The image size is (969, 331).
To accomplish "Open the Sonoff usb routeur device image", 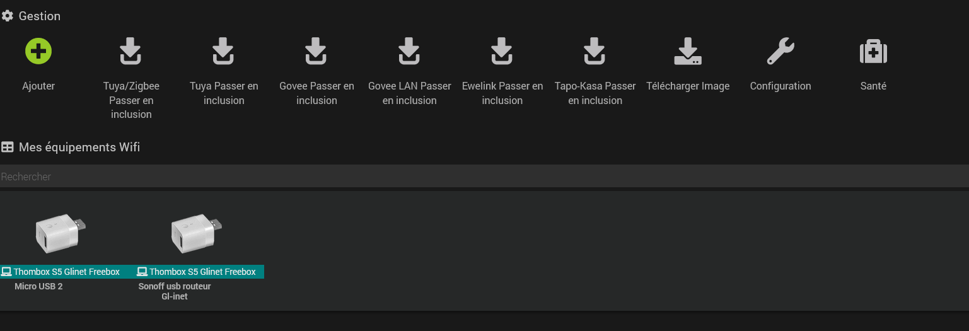I will pos(196,233).
